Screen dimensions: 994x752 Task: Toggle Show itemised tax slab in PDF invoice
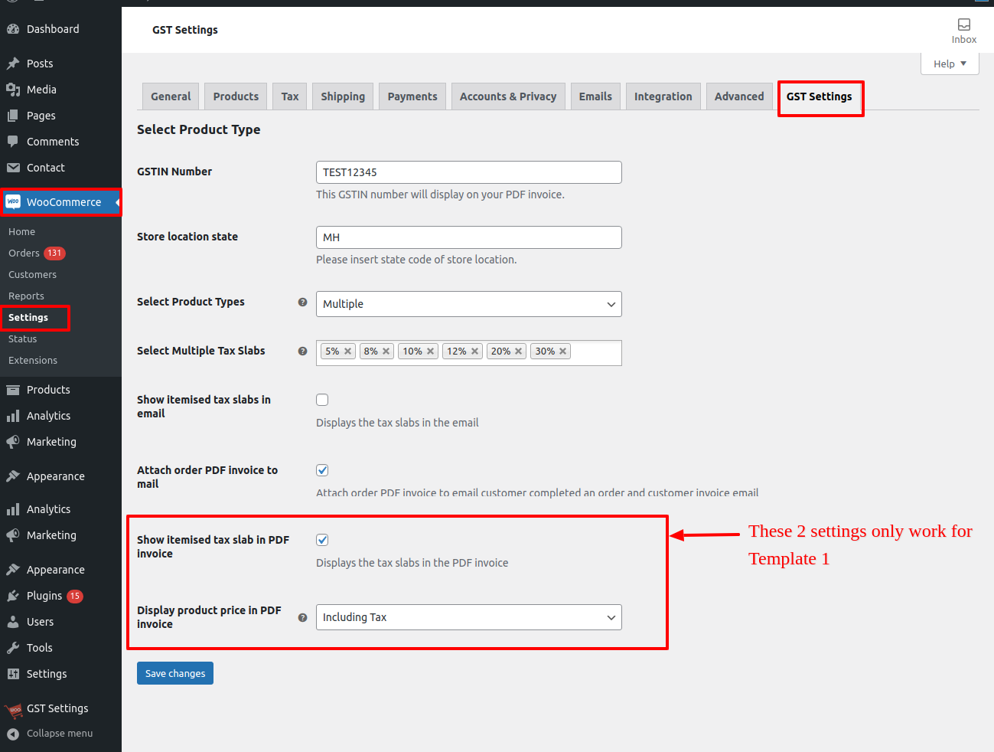(322, 540)
